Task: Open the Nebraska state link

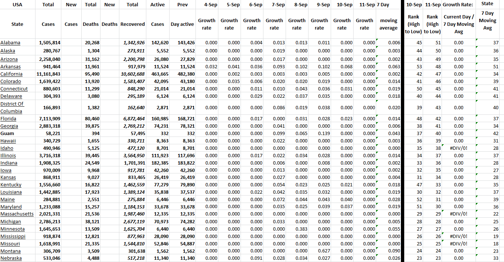Action: 11,258
